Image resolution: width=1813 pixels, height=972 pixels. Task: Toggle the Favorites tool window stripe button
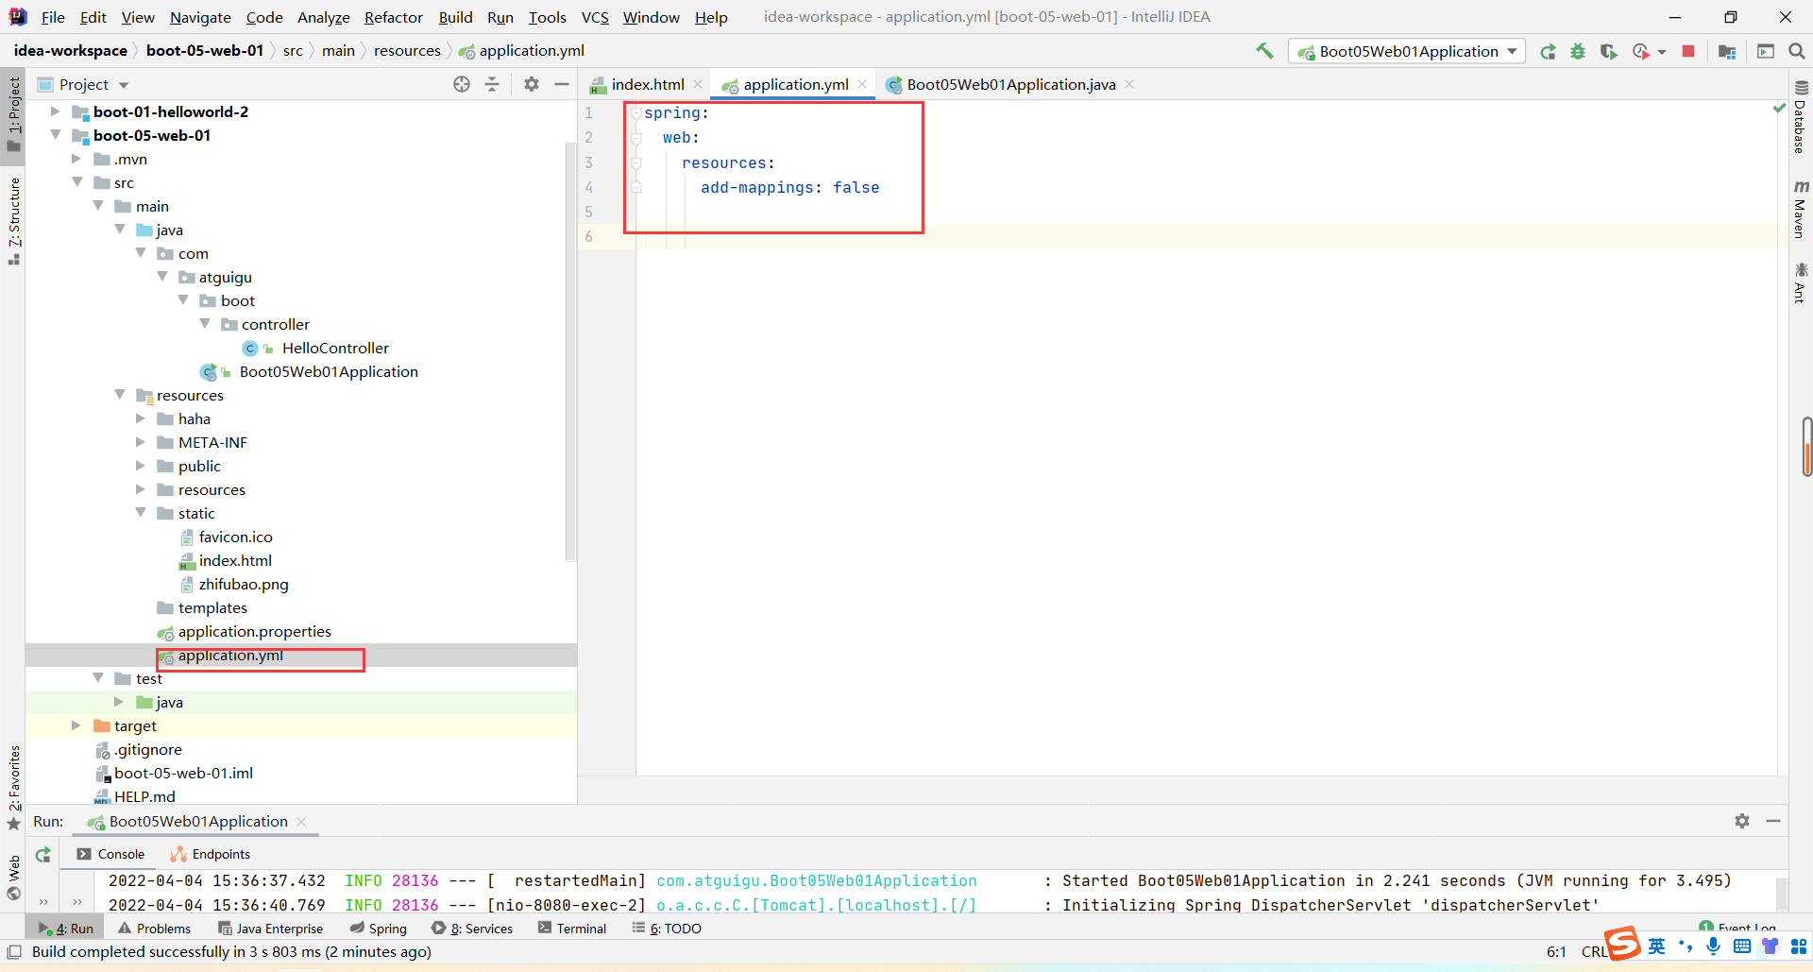click(x=13, y=788)
